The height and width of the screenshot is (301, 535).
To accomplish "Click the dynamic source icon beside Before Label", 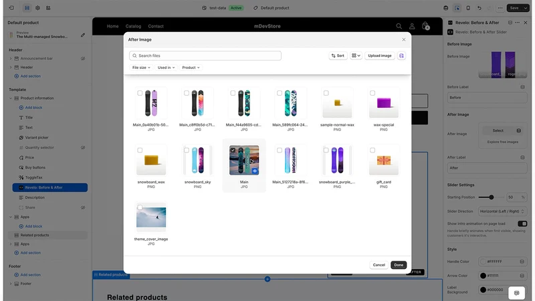I will coord(522,87).
